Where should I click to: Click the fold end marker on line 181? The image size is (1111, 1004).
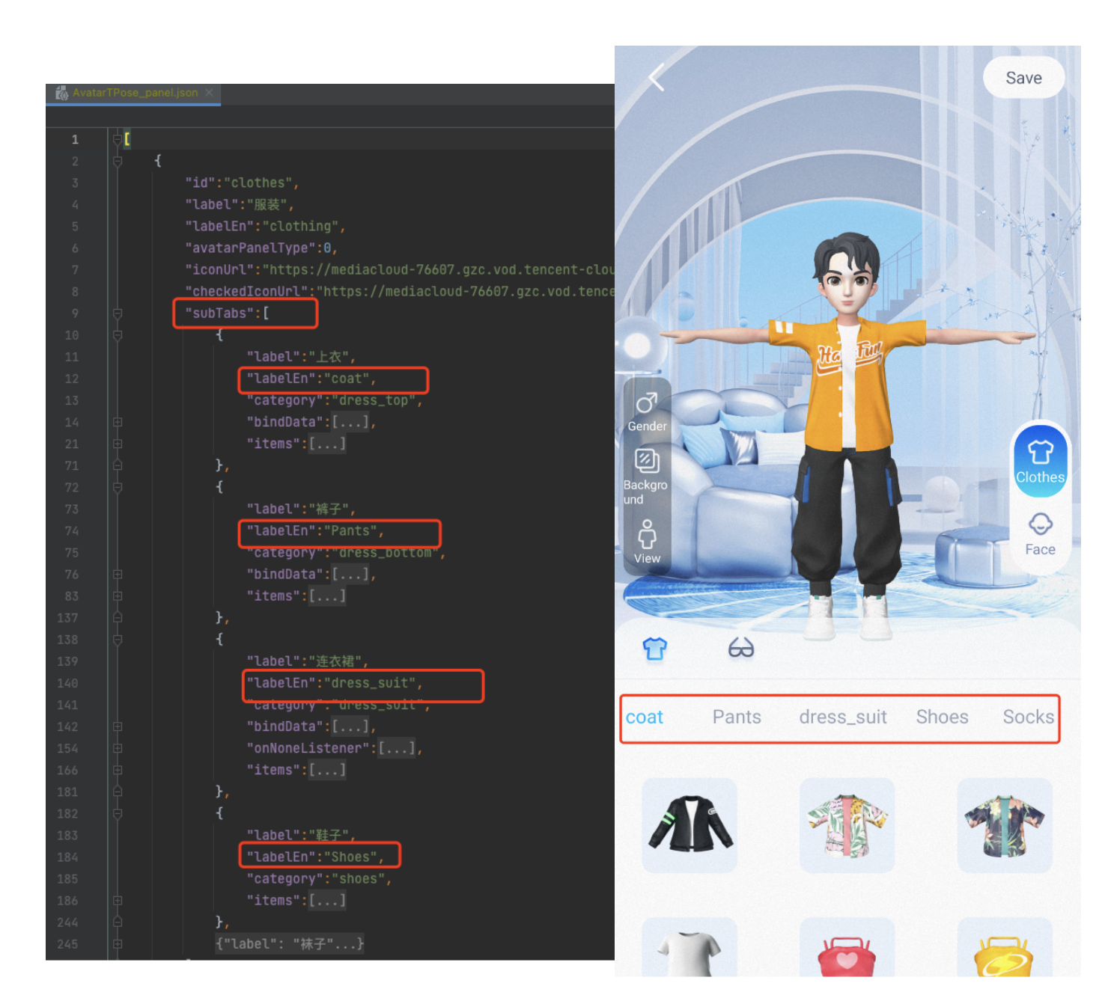click(117, 792)
